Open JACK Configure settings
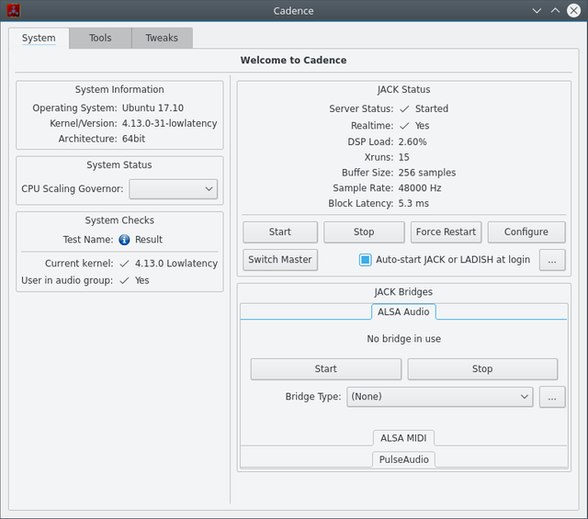The width and height of the screenshot is (588, 519). pos(526,232)
